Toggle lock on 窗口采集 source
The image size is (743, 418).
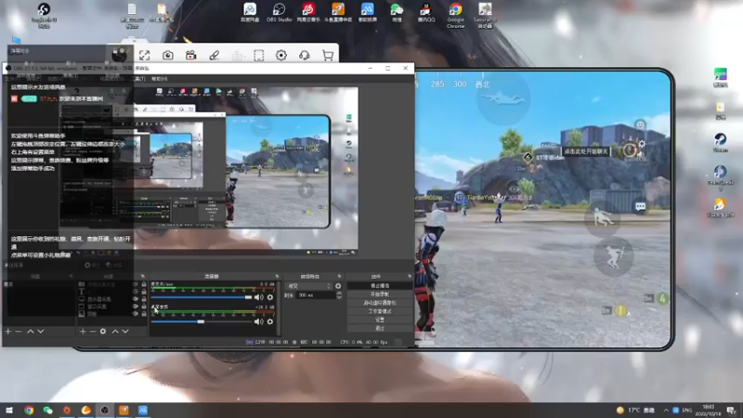click(x=144, y=307)
